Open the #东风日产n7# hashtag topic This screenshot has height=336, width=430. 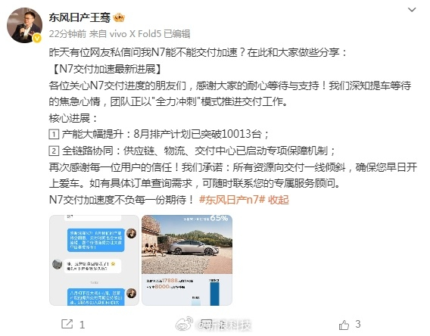tap(232, 200)
